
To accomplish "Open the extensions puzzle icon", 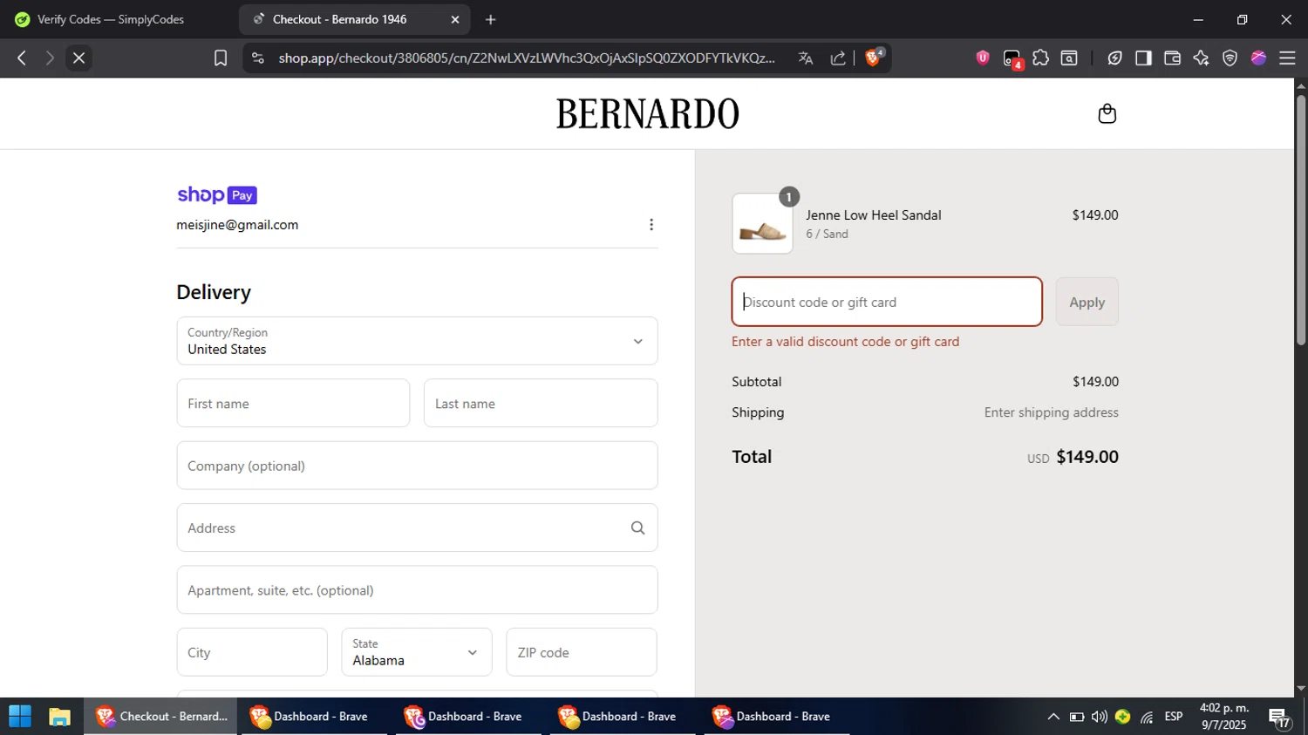I will pyautogui.click(x=1040, y=58).
